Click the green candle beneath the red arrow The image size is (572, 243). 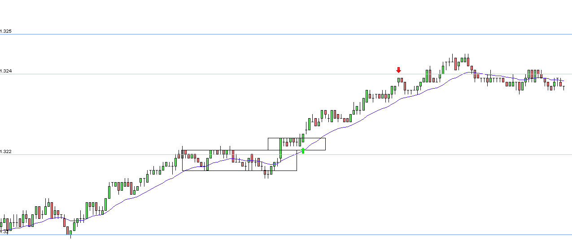398,81
